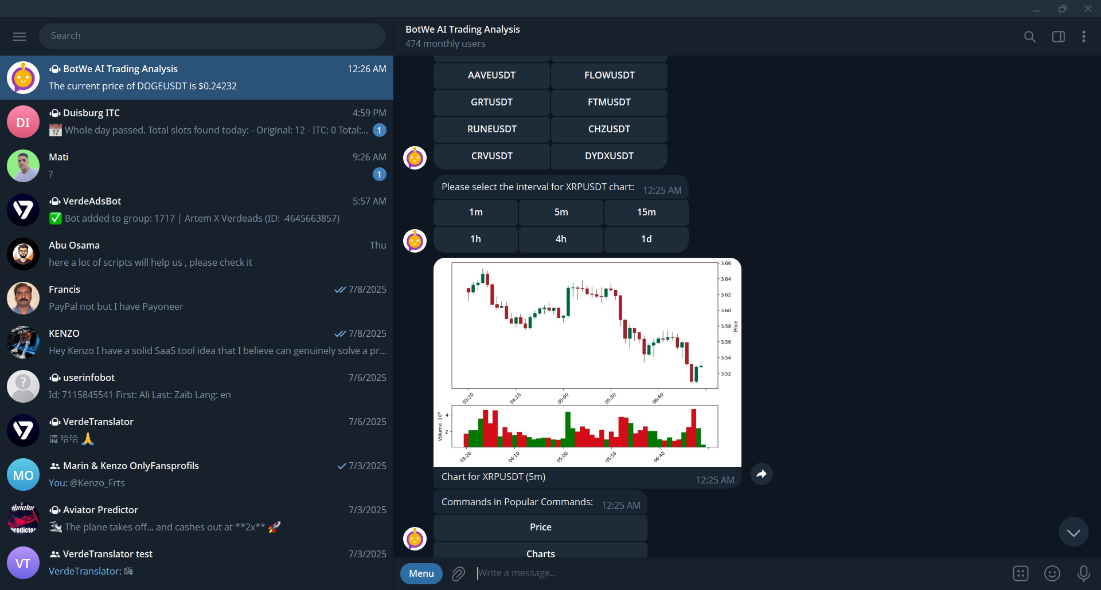Select FTMUSDT pair
Screen dimensions: 1101x590
click(x=609, y=103)
